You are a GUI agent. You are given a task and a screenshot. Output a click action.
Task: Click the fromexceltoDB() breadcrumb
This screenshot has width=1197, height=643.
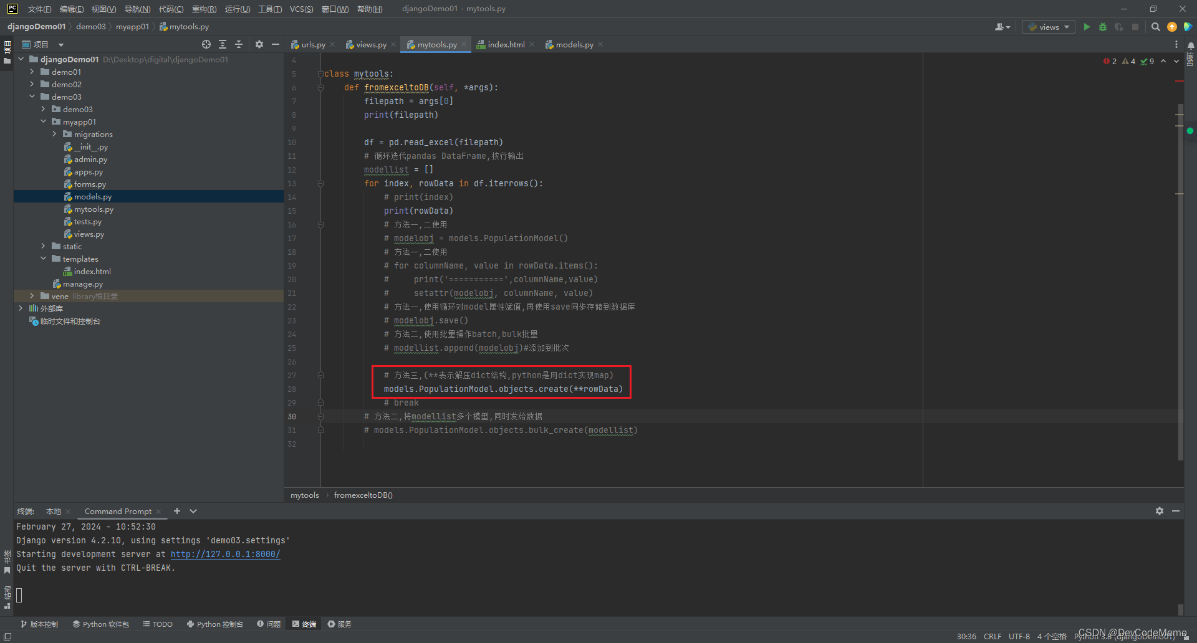tap(363, 495)
